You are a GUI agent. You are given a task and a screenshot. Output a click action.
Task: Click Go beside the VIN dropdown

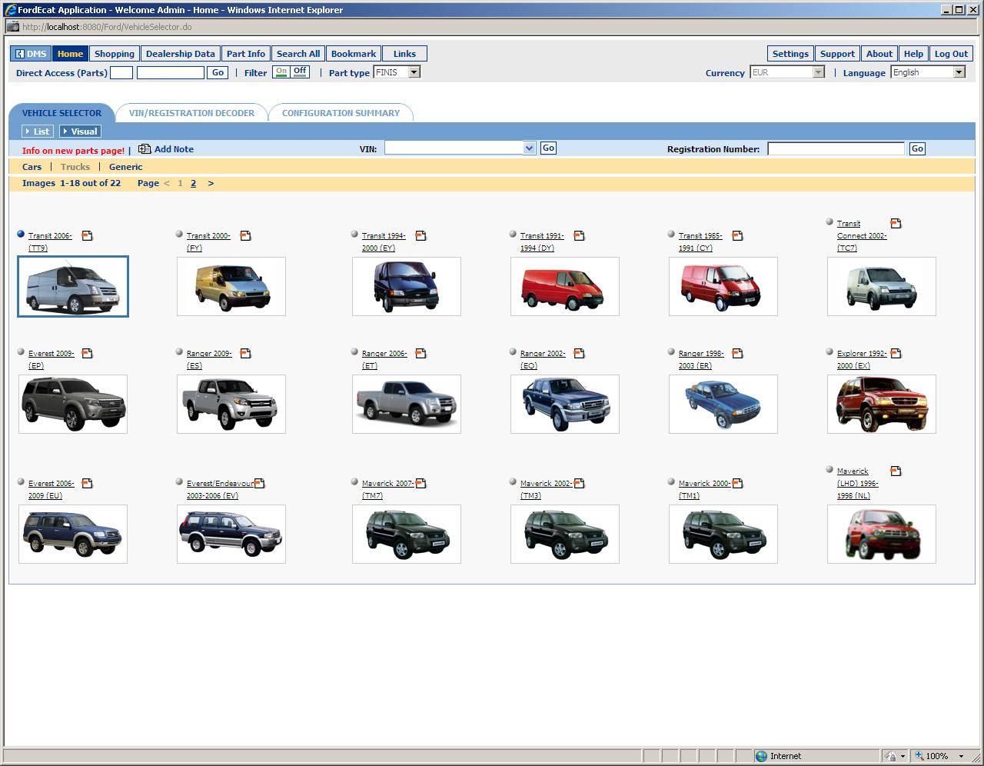pos(548,148)
